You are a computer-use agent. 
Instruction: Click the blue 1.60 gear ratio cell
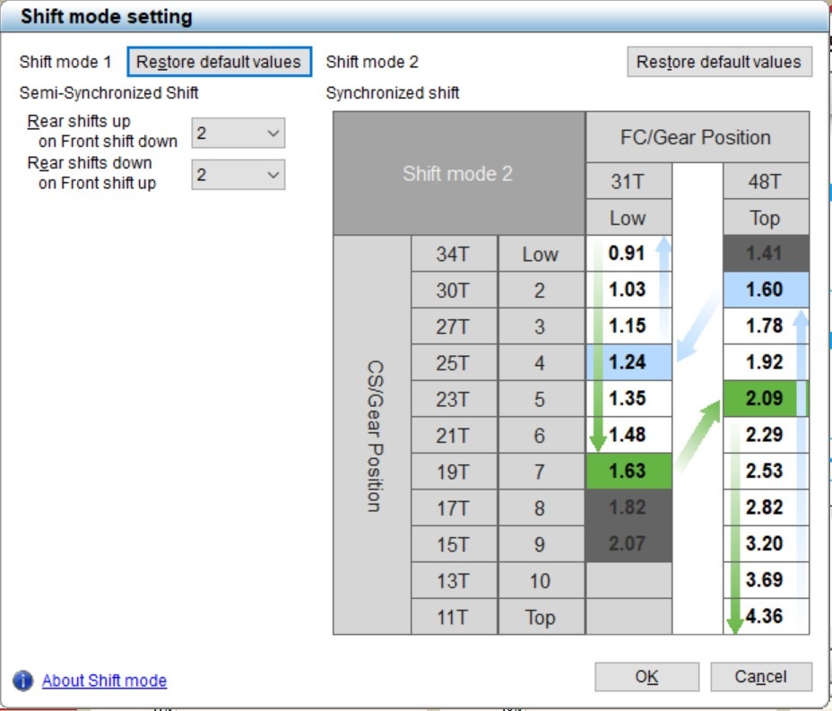[765, 290]
